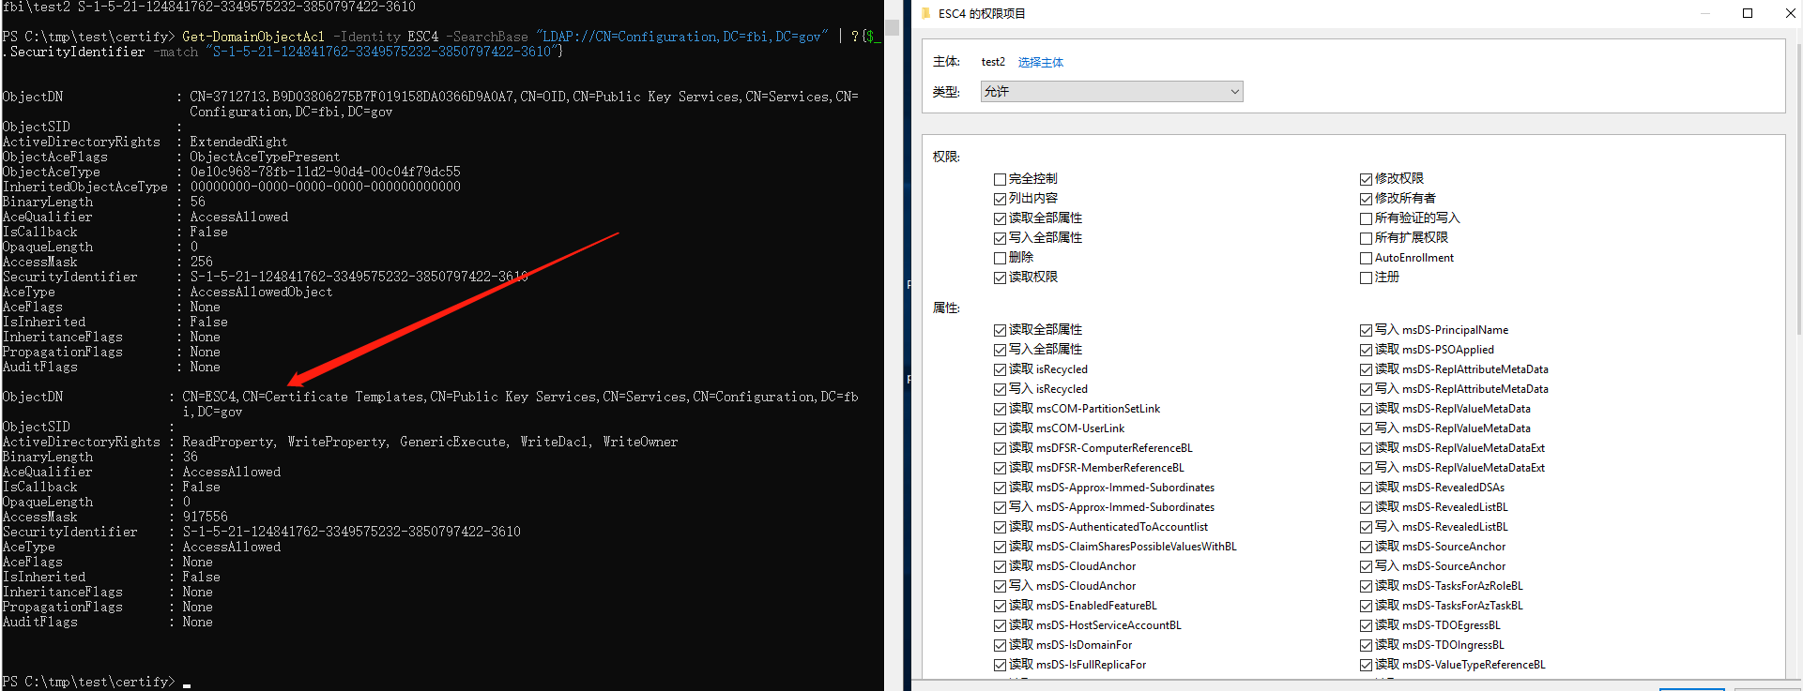Viewport: 1803px width, 691px height.
Task: Enable the 完全控制 checkbox
Action: coord(1000,179)
